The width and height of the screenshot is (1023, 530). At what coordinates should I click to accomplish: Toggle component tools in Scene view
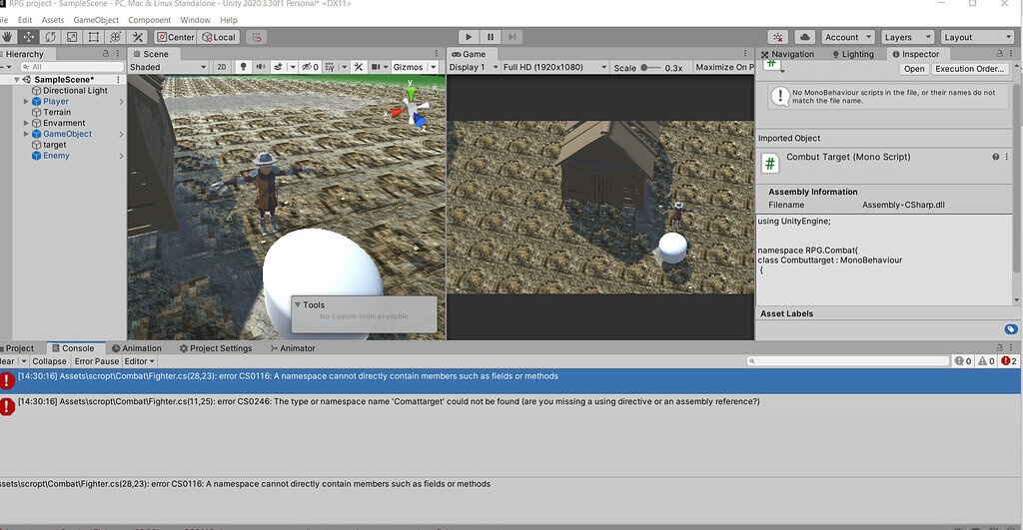point(359,67)
